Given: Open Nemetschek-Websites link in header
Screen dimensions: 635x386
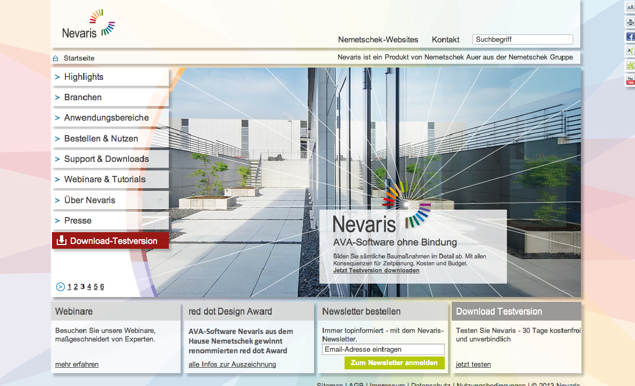Looking at the screenshot, I should pyautogui.click(x=378, y=40).
